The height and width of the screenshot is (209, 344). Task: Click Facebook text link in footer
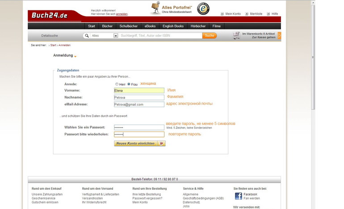250,194
